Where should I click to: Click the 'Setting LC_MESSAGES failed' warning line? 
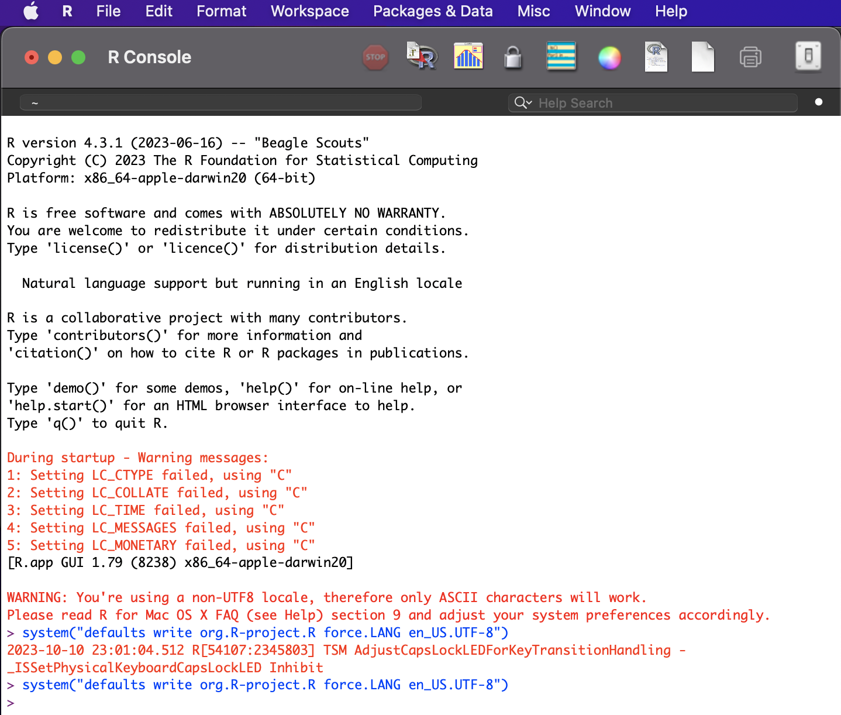(161, 528)
